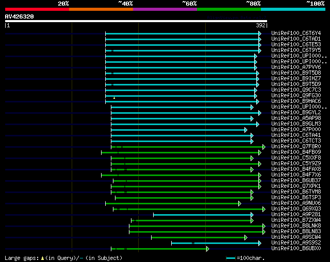
Task: Select hit label UniRef100_C6TAD1
Action: click(x=296, y=39)
